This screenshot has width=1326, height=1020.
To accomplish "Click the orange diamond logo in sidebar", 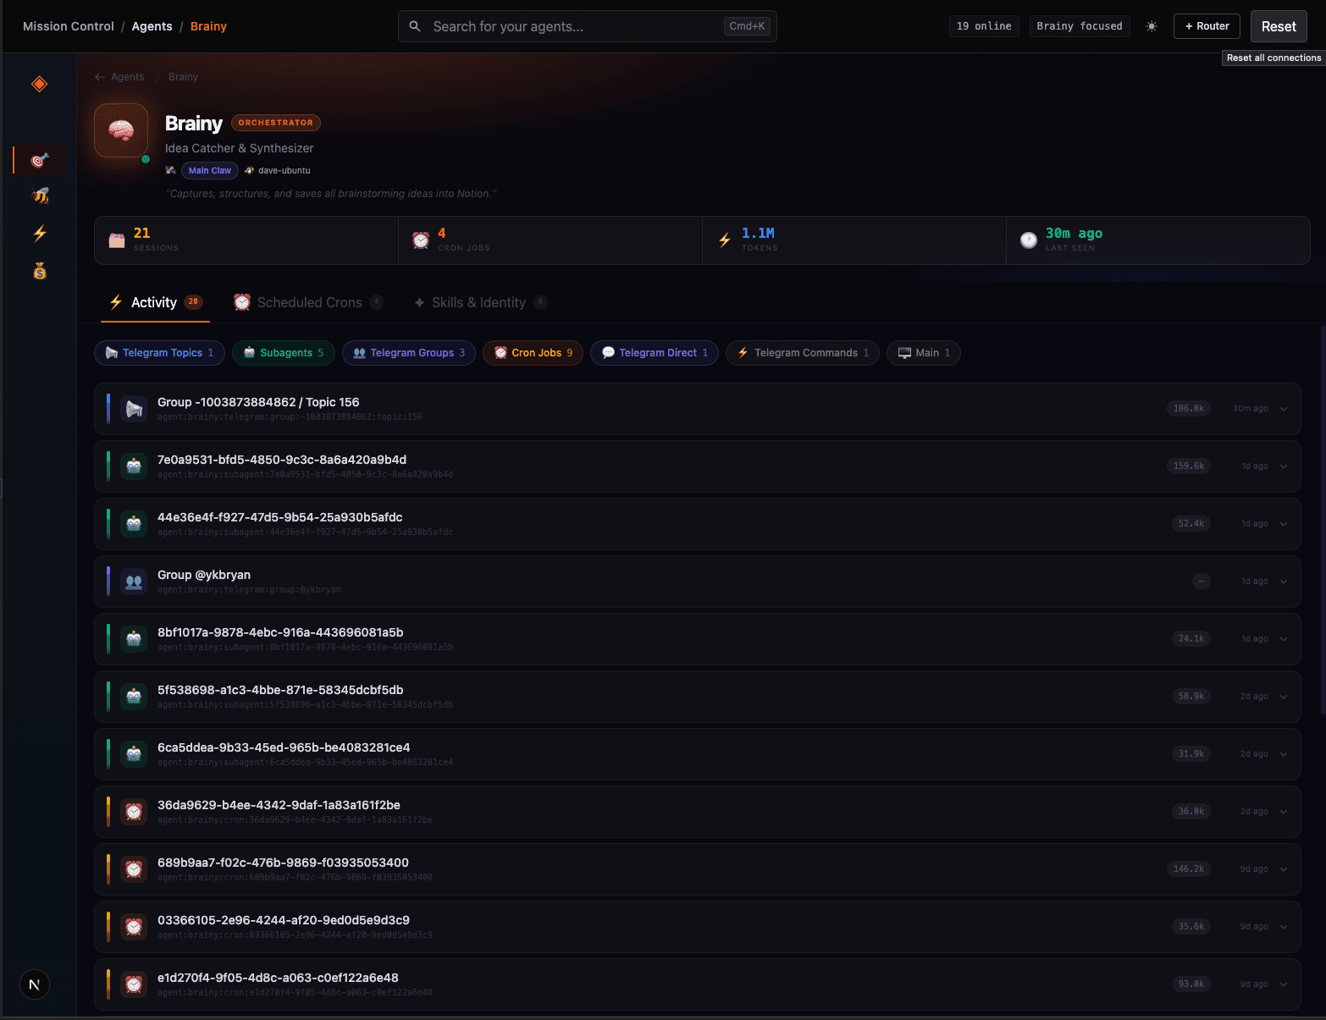I will pos(39,84).
